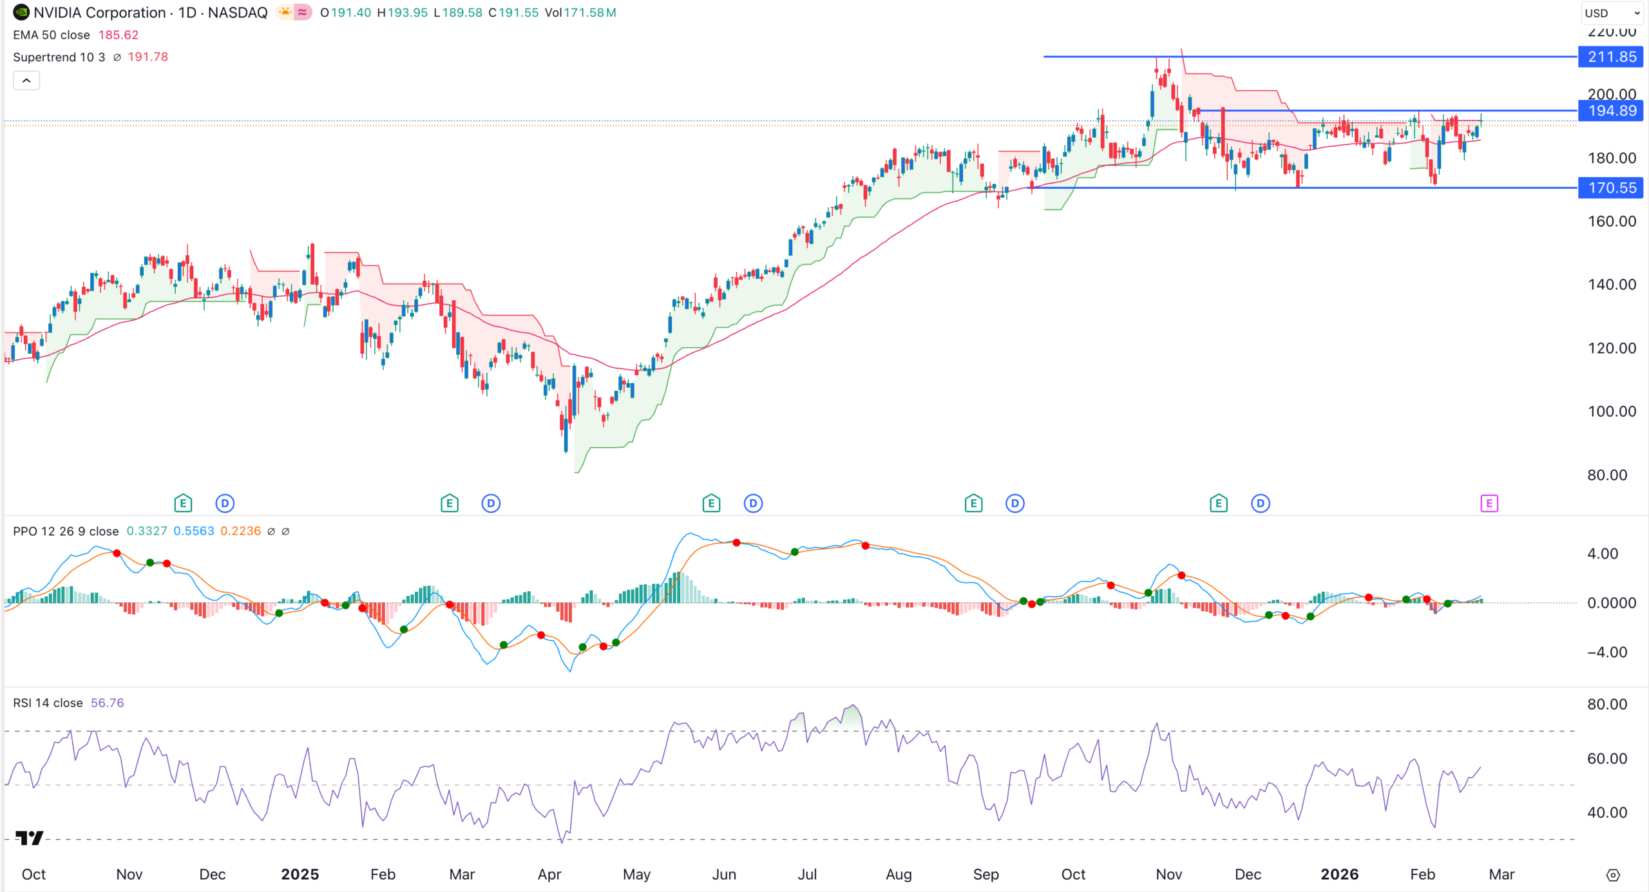Click the −4.00 label on the PPO axis
Screen dimensions: 1649x892
click(x=1608, y=652)
